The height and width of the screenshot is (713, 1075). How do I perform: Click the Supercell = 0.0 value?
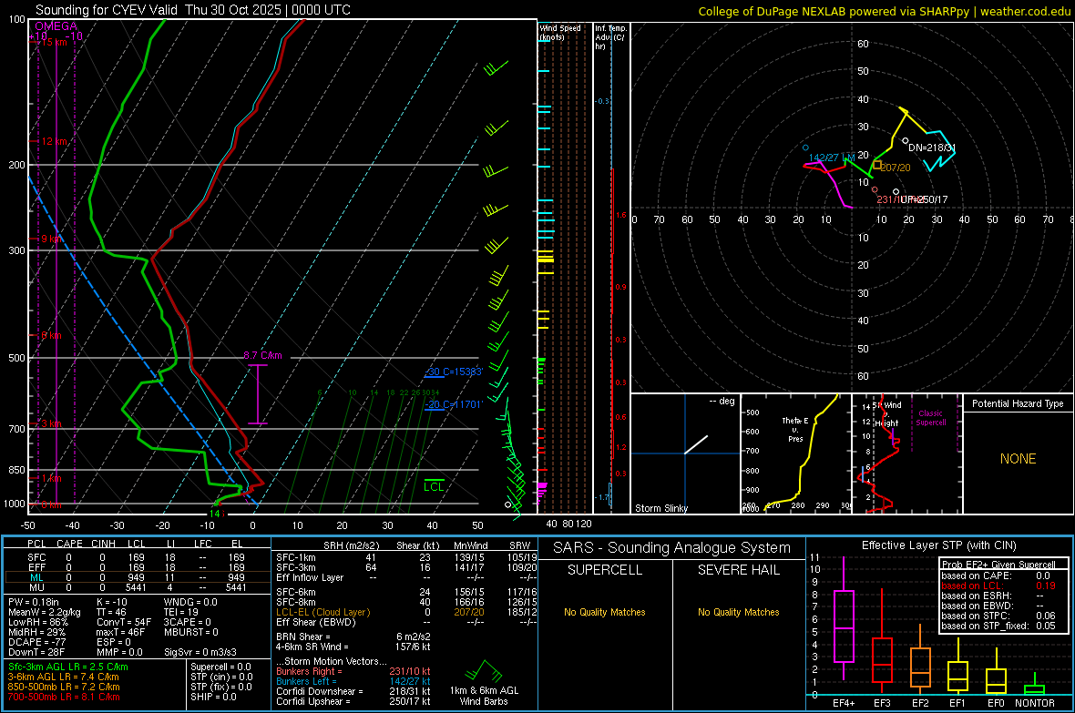point(220,667)
